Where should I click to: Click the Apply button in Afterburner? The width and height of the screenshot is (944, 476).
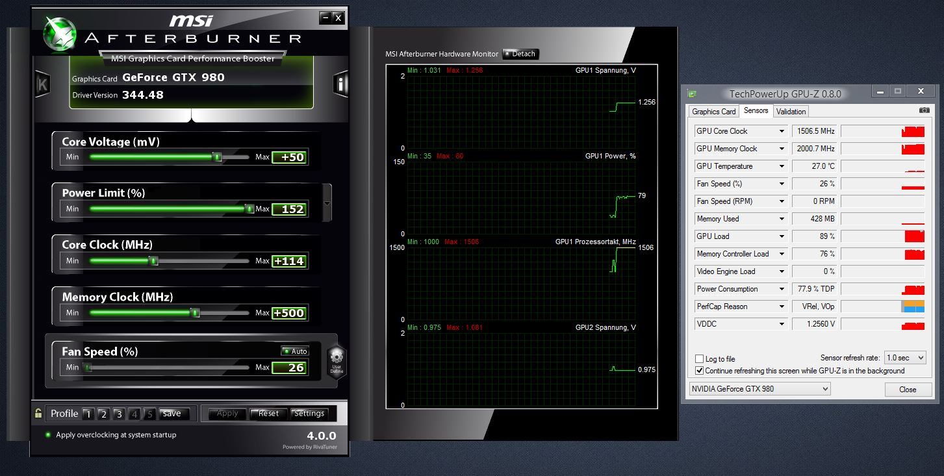coord(227,414)
